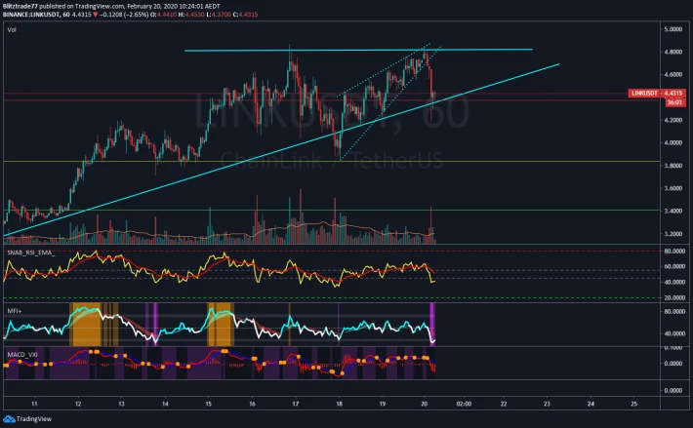
Task: Click date 25 on the time axis
Action: point(633,404)
